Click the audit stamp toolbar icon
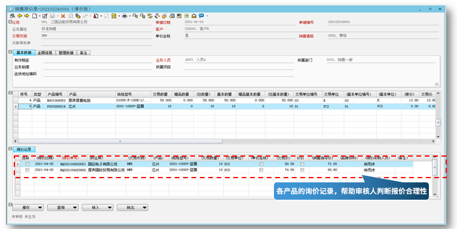The height and width of the screenshot is (229, 457). point(96,16)
